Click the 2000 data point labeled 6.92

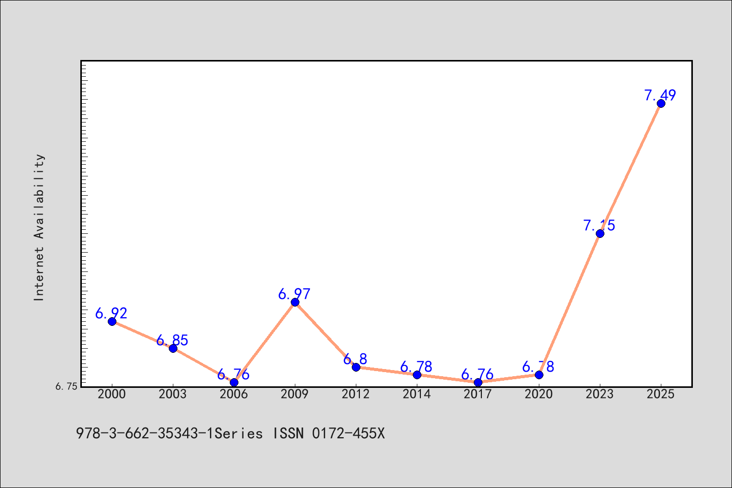(x=112, y=321)
